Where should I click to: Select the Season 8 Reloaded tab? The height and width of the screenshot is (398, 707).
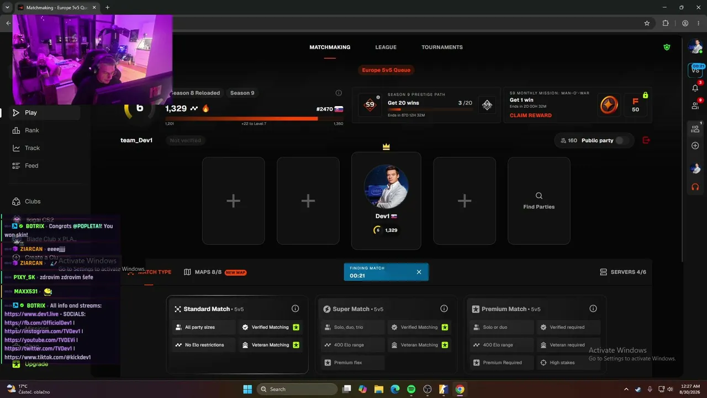(x=195, y=93)
